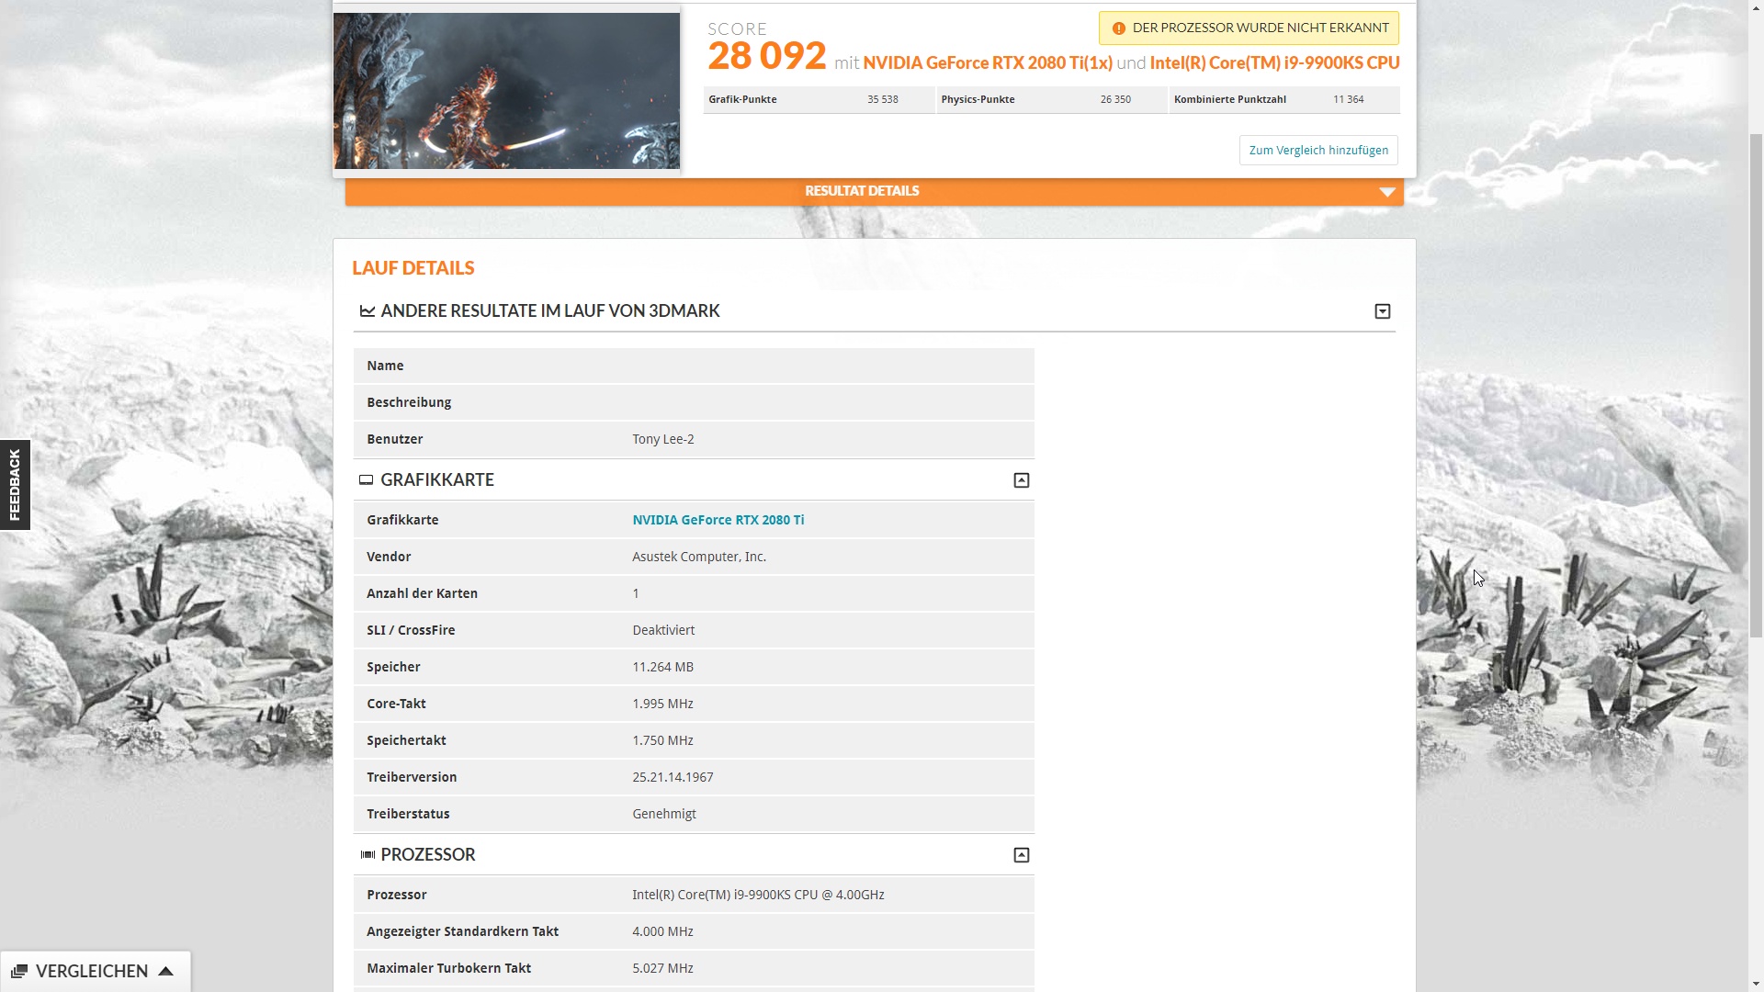Click the chart icon beside Andere Resultate
This screenshot has width=1764, height=992.
pyautogui.click(x=367, y=311)
